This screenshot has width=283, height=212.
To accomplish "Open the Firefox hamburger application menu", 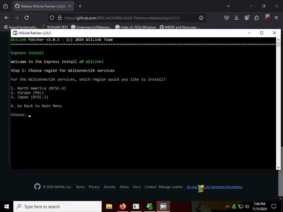I will 276,18.
